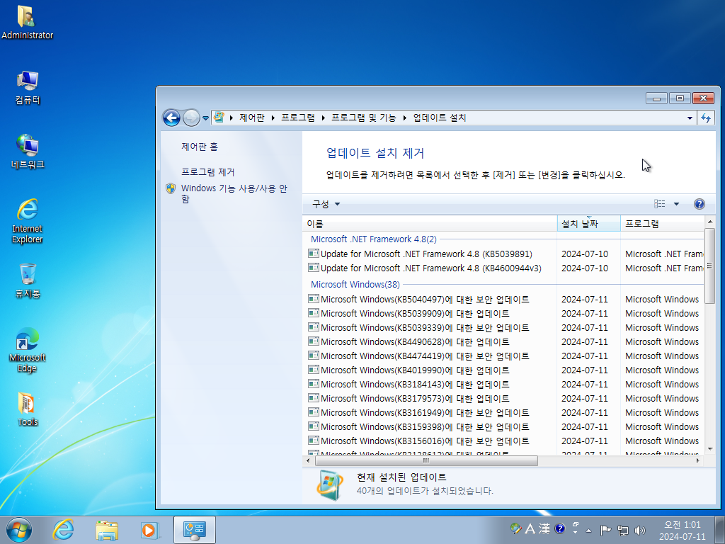Select security update KB5040497
725x544 pixels.
point(506,300)
